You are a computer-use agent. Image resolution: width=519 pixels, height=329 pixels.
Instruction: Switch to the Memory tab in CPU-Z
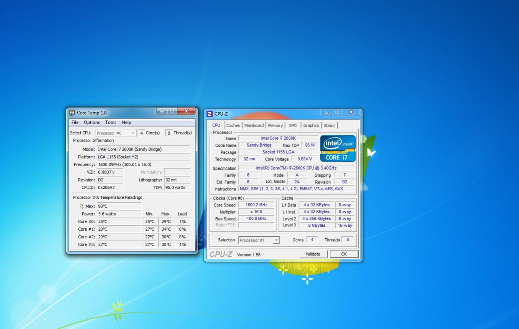tap(275, 125)
